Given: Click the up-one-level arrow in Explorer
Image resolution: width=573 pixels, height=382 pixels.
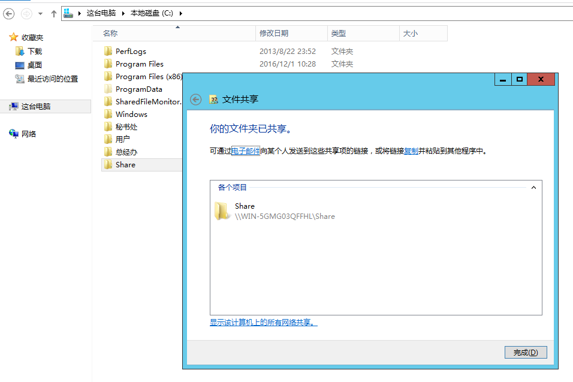Looking at the screenshot, I should tap(54, 13).
